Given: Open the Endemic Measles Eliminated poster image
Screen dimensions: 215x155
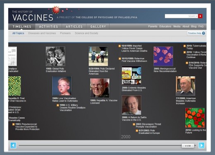Looking at the screenshot, I should [x=131, y=75].
